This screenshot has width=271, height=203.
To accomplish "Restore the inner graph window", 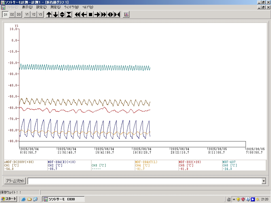I will coord(263,7).
